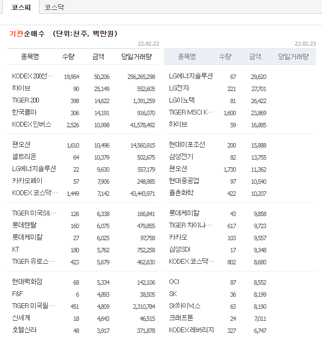
Task: Open 카카오 stock link
Action: click(x=178, y=237)
